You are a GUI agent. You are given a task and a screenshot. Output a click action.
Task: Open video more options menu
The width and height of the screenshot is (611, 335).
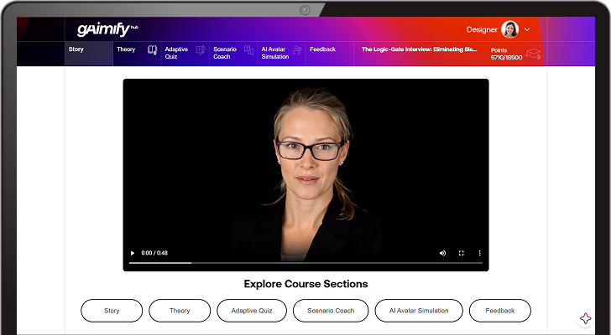tap(480, 253)
